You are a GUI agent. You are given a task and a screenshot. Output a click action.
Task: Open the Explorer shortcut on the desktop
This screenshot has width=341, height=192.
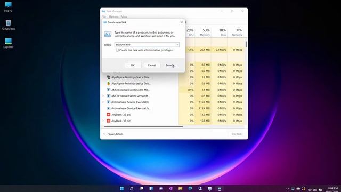(9, 43)
